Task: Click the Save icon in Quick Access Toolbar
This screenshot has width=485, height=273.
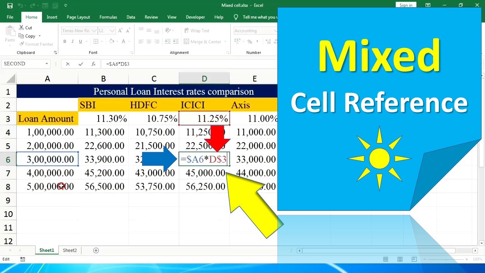Action: [x=10, y=6]
